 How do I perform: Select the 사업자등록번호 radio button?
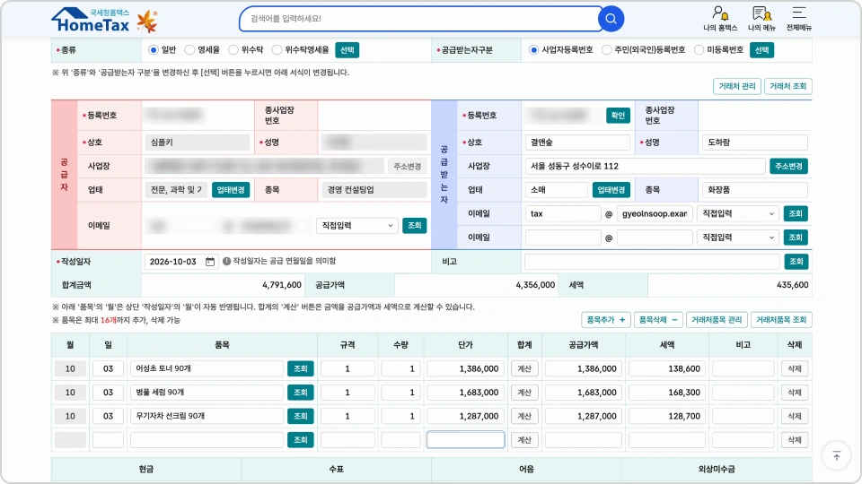pos(533,50)
